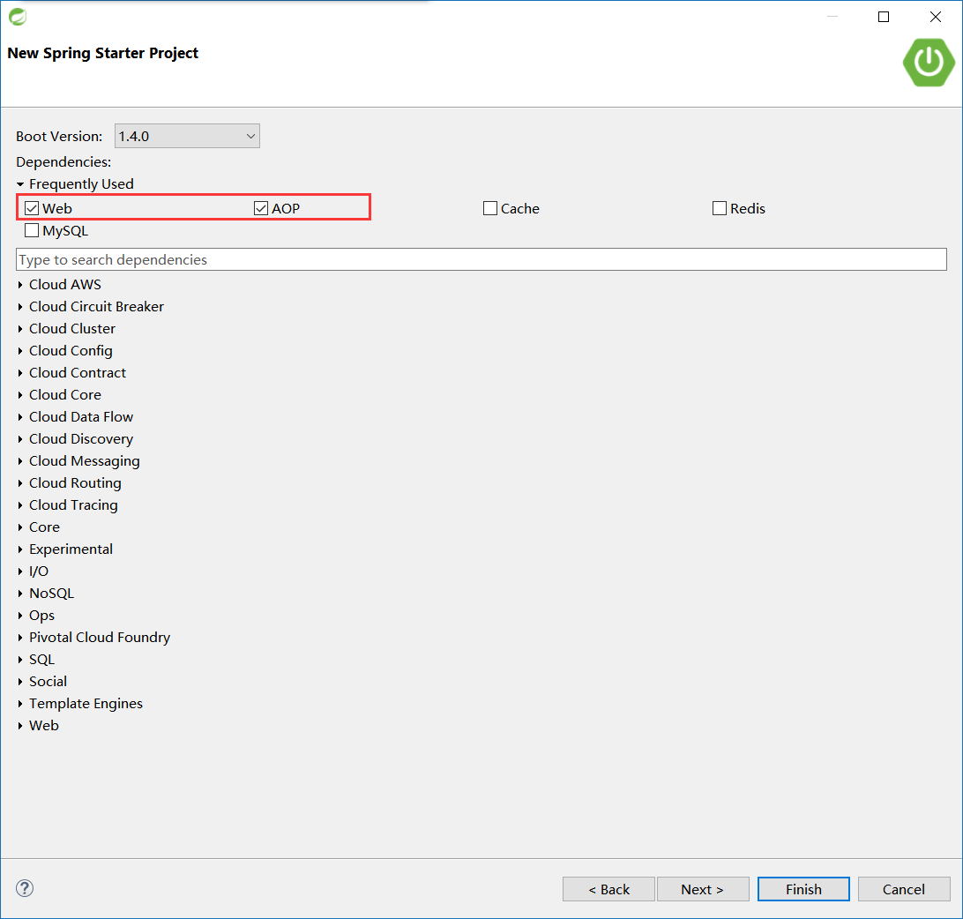Viewport: 963px width, 919px height.
Task: Collapse the Frequently Used section
Action: click(x=20, y=183)
